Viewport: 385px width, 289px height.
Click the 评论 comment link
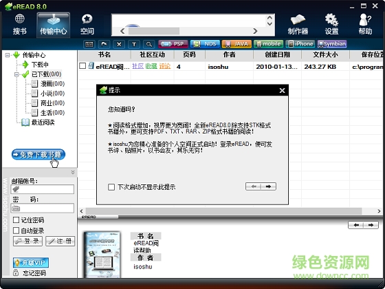click(165, 66)
